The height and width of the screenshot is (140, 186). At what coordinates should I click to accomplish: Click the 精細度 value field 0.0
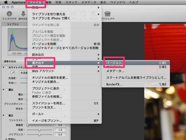60,125
